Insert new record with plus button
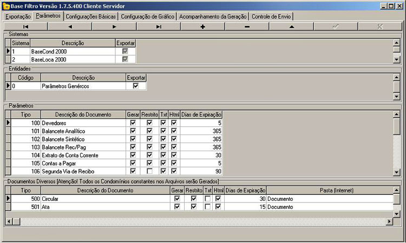This screenshot has height=243, width=406. 202,26
